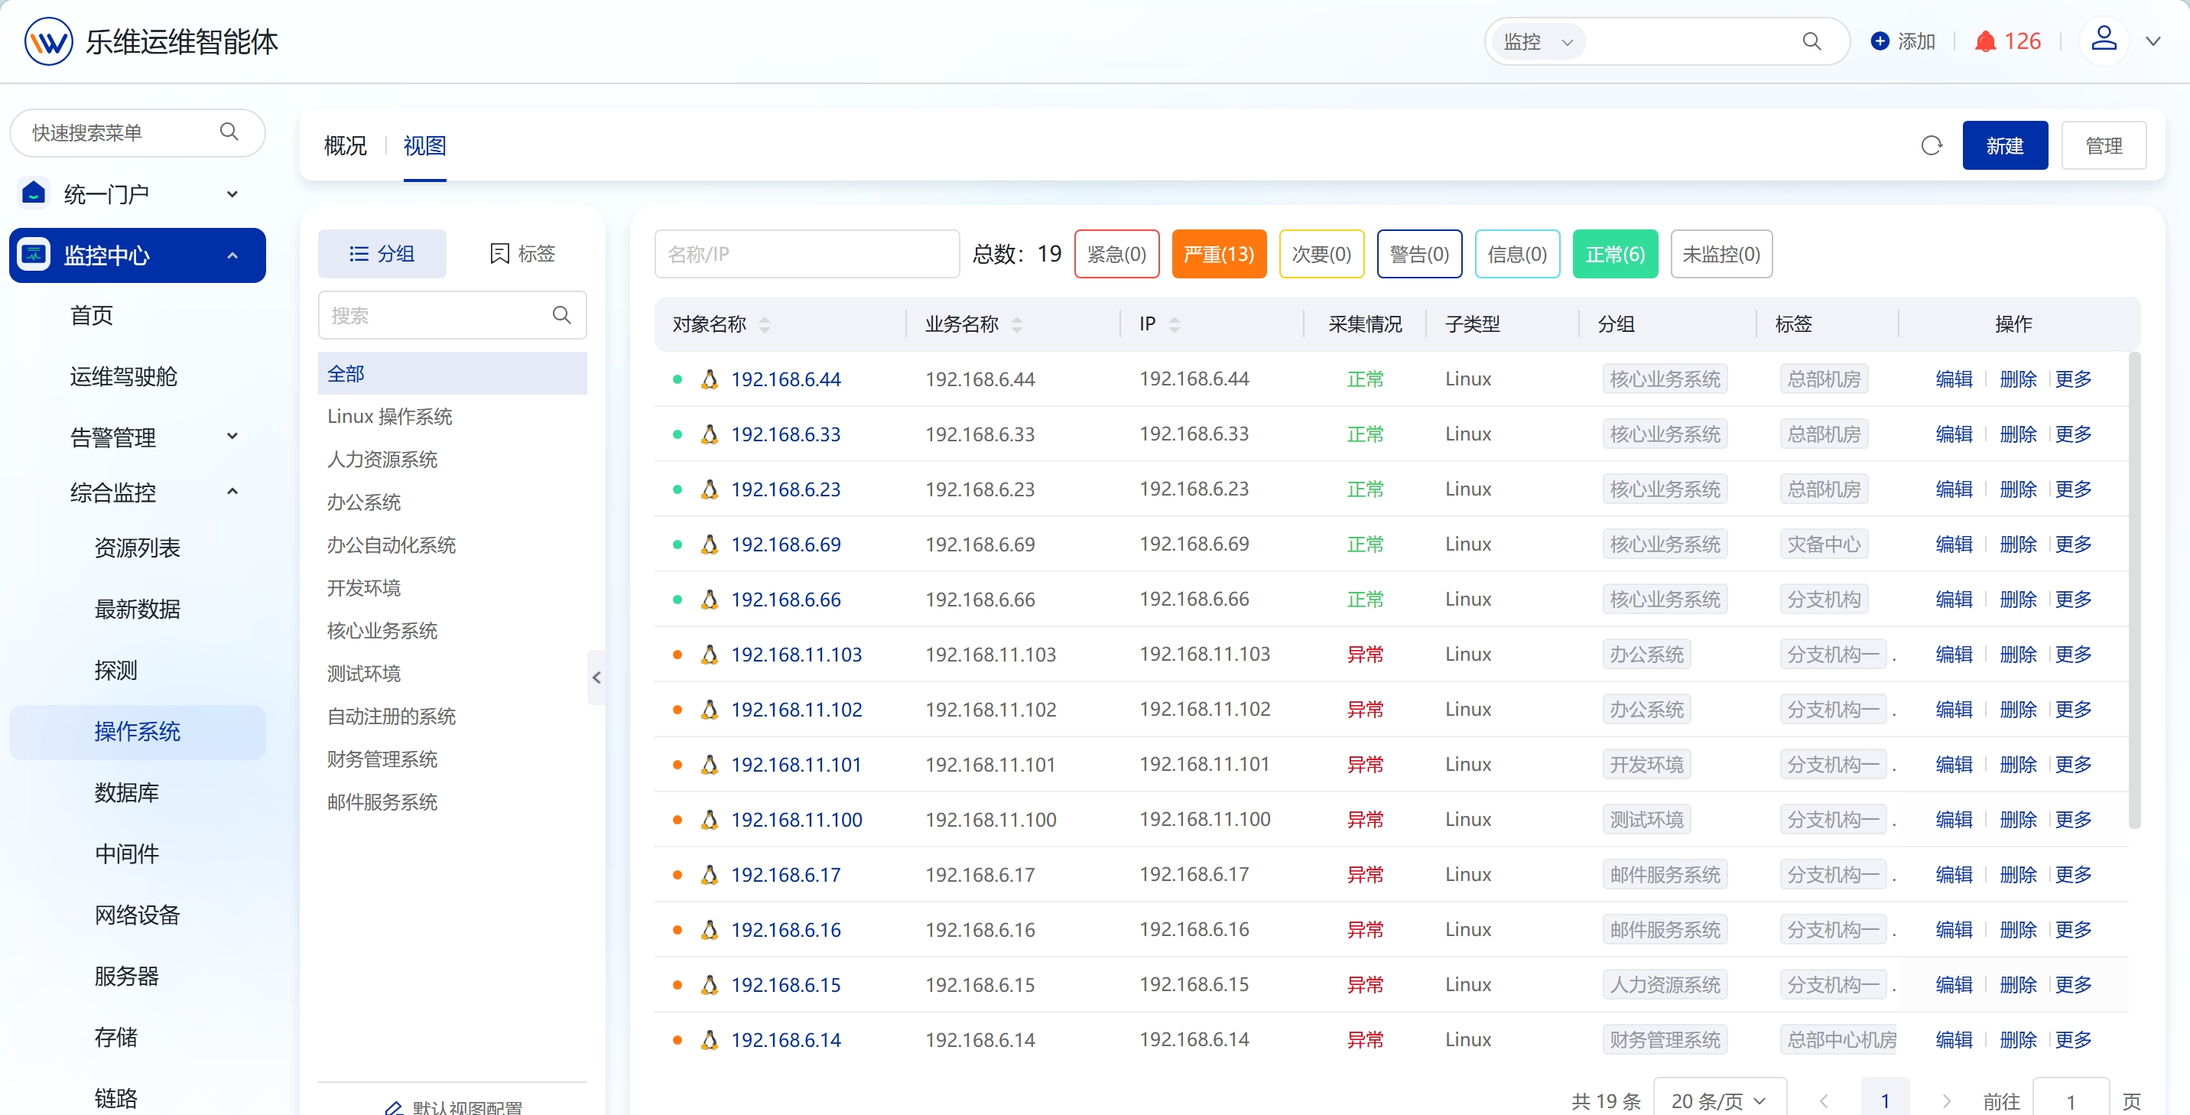The height and width of the screenshot is (1115, 2190).
Task: Open the 20 条/页 page size dropdown
Action: coord(1719,1100)
